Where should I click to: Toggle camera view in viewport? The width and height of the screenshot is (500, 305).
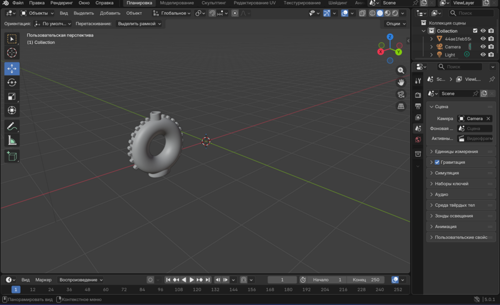(x=401, y=94)
